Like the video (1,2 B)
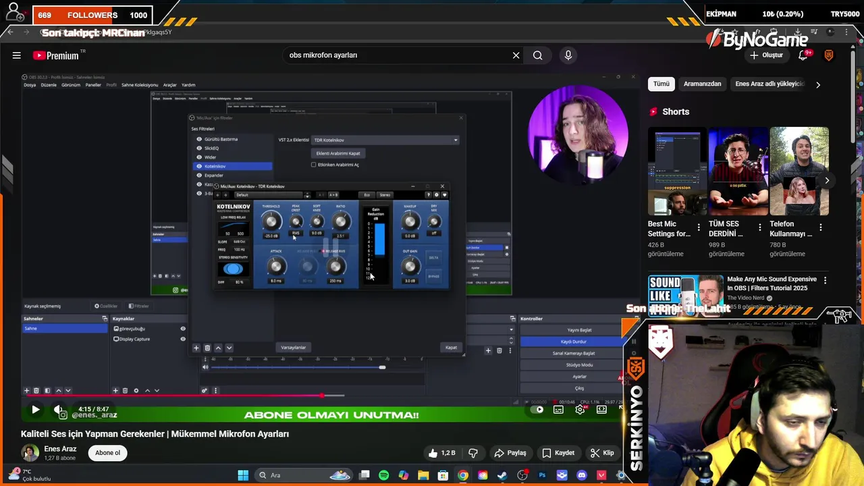Image resolution: width=864 pixels, height=486 pixels. click(441, 453)
